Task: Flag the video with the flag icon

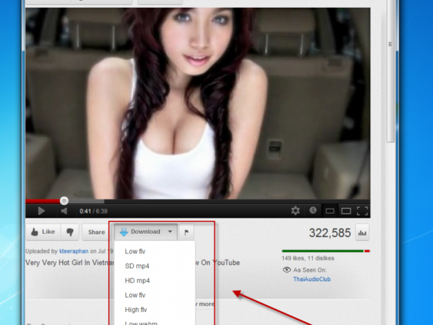Action: pyautogui.click(x=187, y=232)
